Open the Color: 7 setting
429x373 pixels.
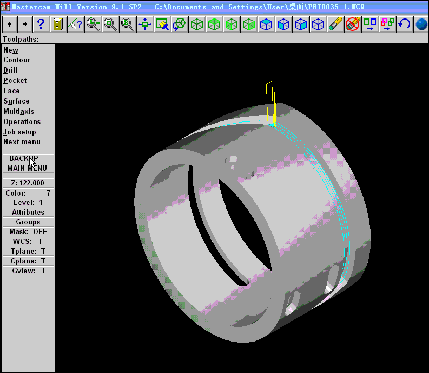click(28, 193)
